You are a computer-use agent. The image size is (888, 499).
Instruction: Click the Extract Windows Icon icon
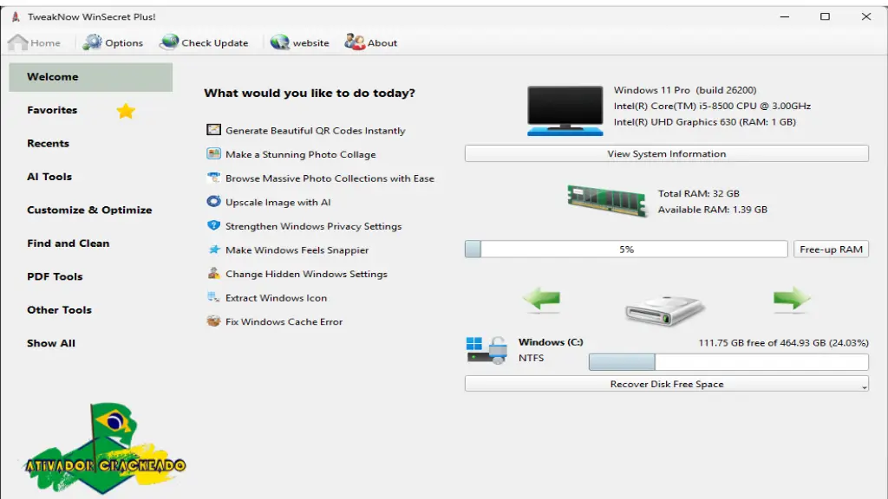point(213,297)
